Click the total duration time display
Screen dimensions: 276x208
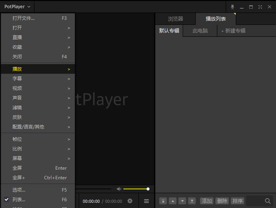(114, 201)
